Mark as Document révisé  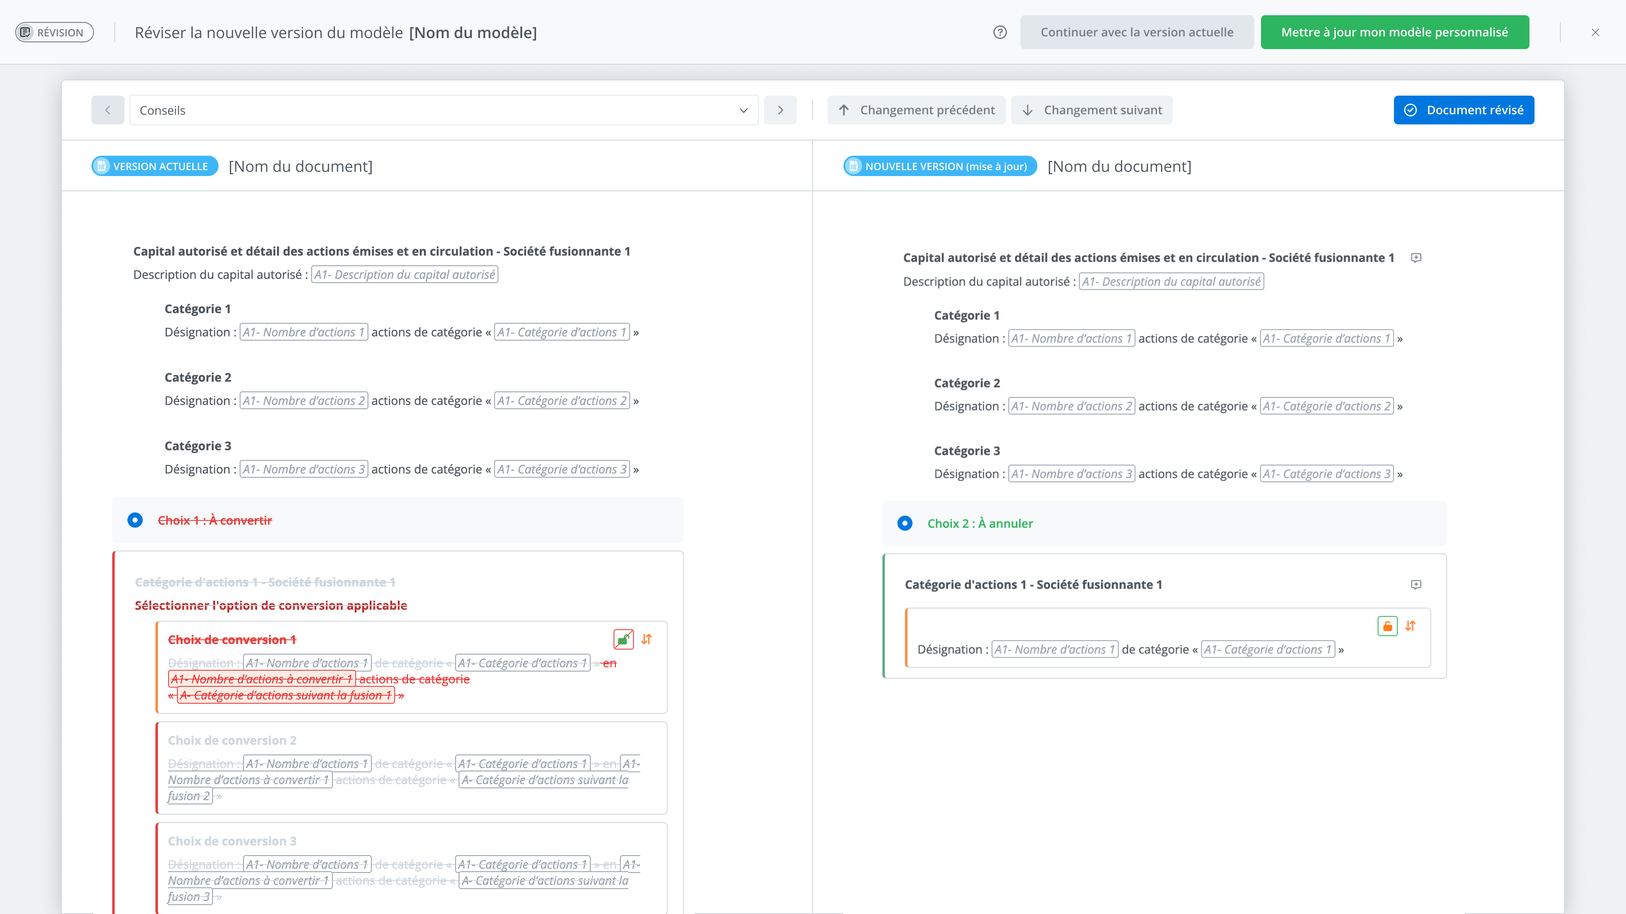tap(1463, 110)
